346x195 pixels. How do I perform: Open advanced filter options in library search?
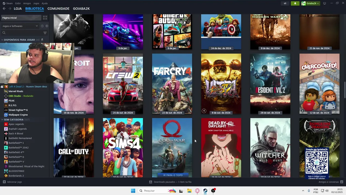[45, 33]
